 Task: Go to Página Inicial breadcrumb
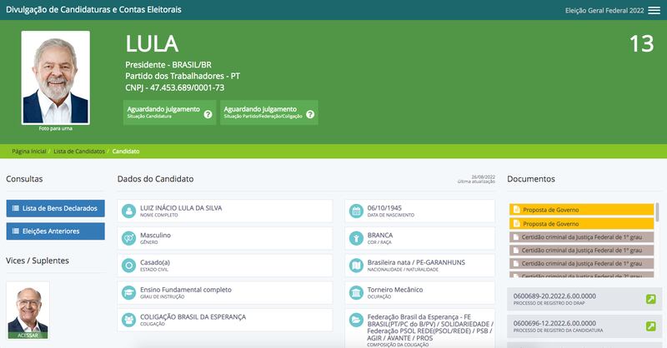(x=29, y=152)
